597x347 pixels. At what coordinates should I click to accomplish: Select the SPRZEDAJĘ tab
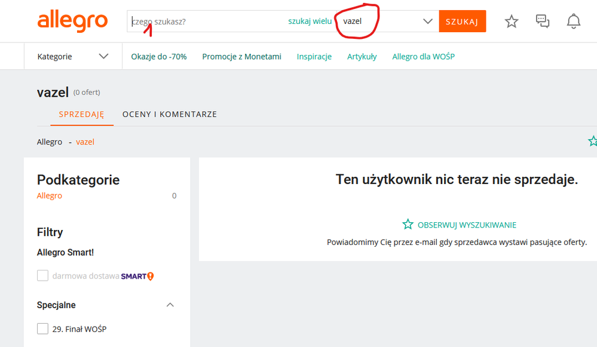[x=82, y=113]
